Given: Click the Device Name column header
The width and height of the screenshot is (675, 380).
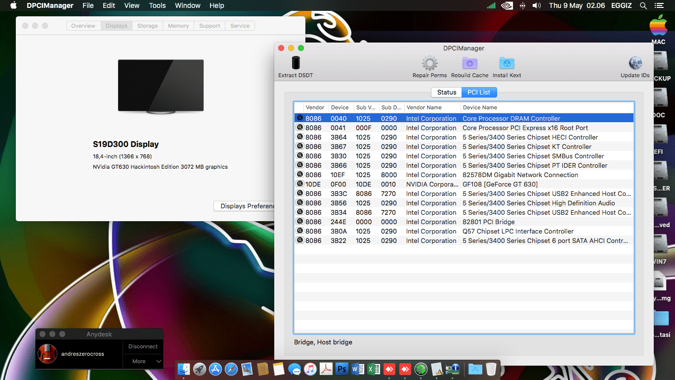Looking at the screenshot, I should point(547,107).
